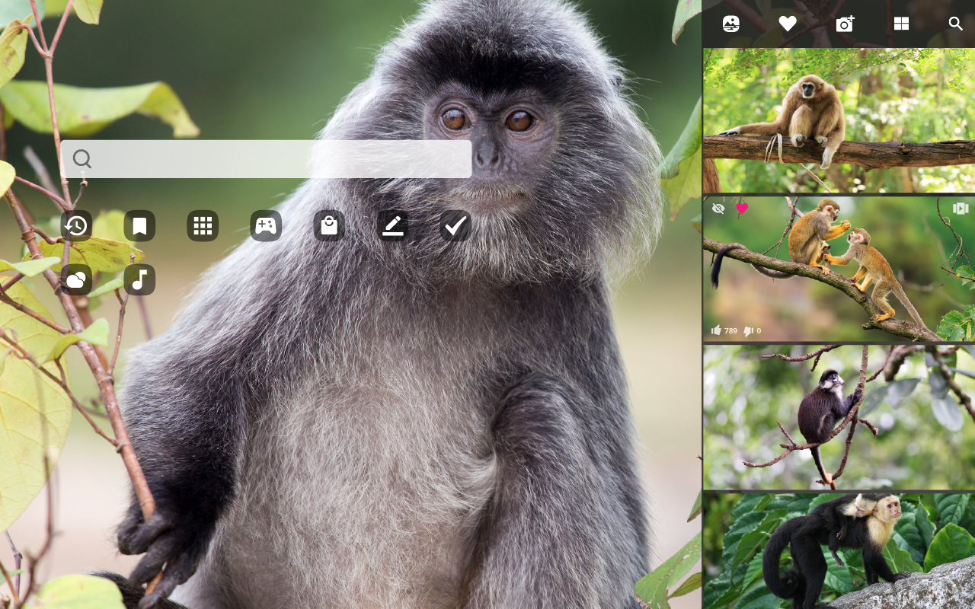Open the add photo camera tab

click(x=845, y=24)
